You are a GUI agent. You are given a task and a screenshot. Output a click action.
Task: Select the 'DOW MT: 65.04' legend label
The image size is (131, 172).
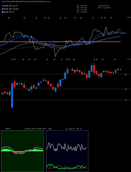11,9
